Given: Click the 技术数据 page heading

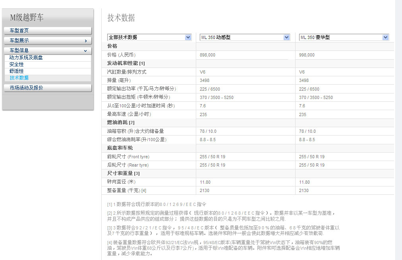Looking at the screenshot, I should click(x=121, y=18).
